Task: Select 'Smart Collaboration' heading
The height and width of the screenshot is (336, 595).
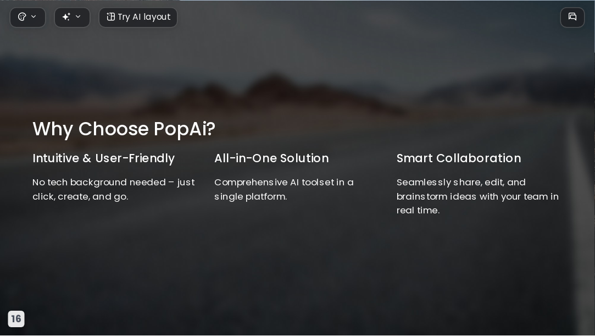Action: click(x=459, y=158)
